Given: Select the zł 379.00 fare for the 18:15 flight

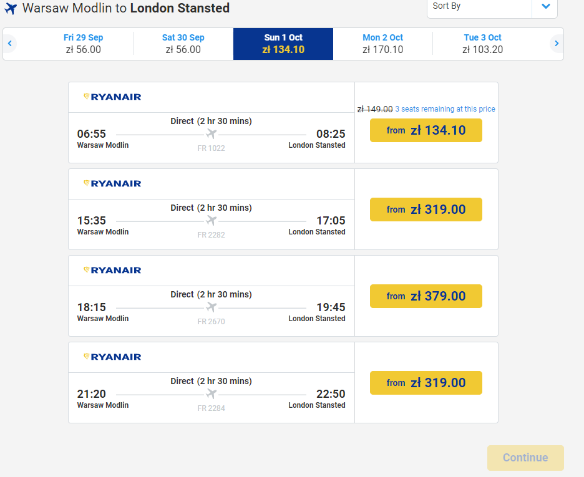Looking at the screenshot, I should click(x=426, y=296).
